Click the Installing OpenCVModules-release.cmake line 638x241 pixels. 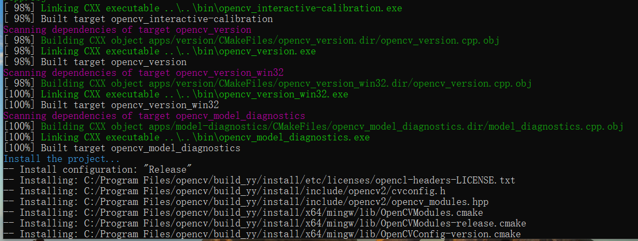[x=265, y=223]
